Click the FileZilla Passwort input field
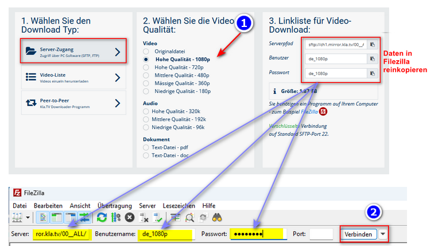Screen dimensions: 438x246 tap(258, 234)
